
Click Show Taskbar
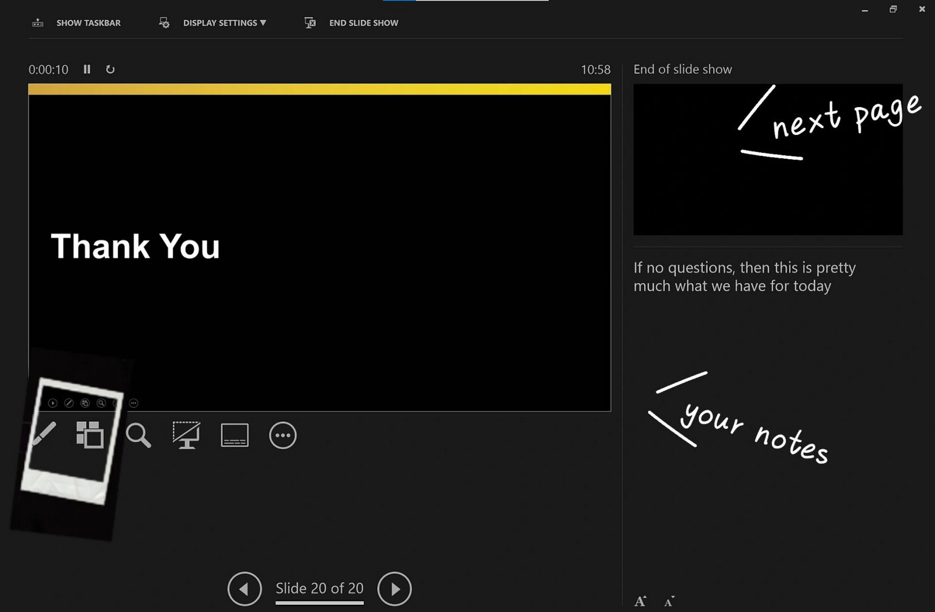88,23
